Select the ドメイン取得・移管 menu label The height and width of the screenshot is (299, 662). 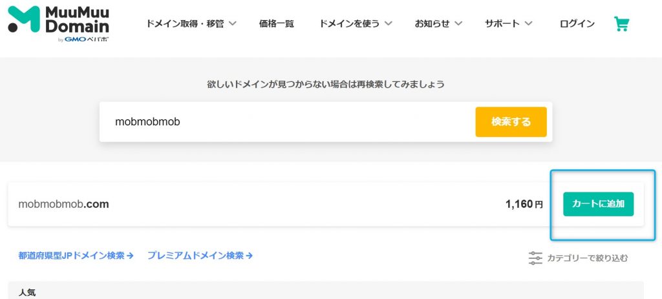[x=185, y=24]
